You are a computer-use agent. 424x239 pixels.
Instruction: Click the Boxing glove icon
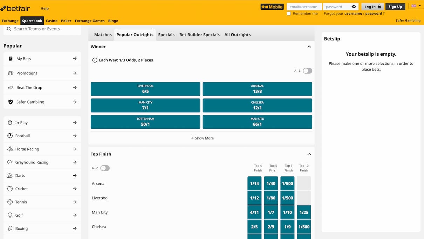(x=10, y=229)
